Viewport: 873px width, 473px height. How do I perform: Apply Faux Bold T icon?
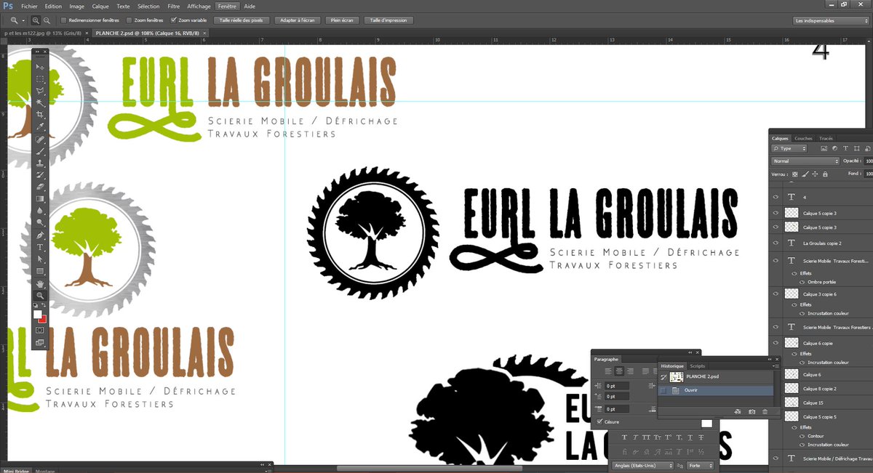click(x=624, y=437)
